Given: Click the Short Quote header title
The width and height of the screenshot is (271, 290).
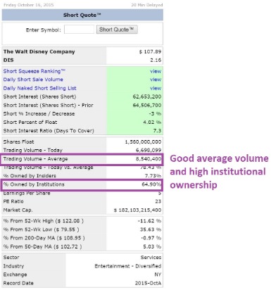Looking at the screenshot, I should [82, 15].
